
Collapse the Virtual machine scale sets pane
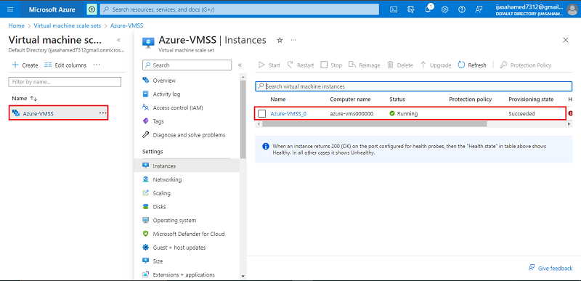[118, 40]
